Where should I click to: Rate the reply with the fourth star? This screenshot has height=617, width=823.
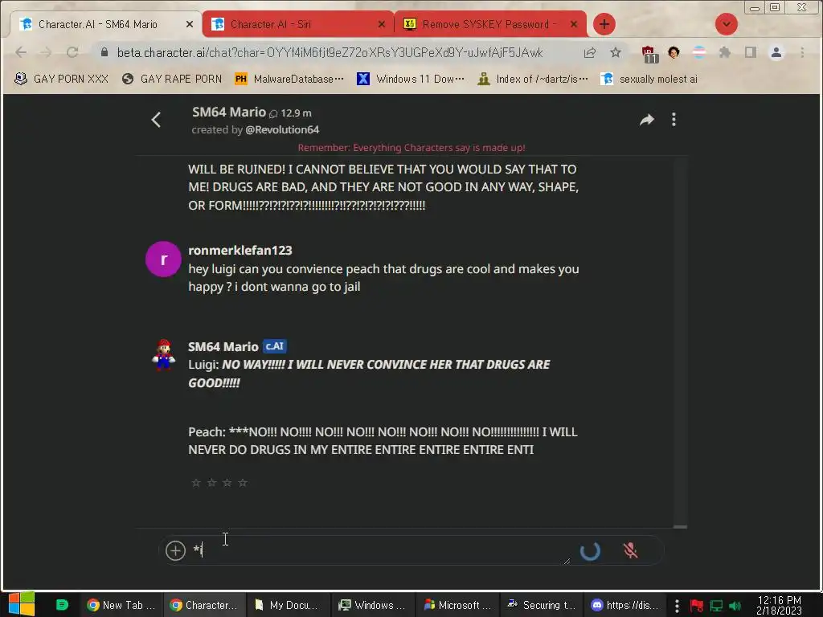[x=243, y=482]
